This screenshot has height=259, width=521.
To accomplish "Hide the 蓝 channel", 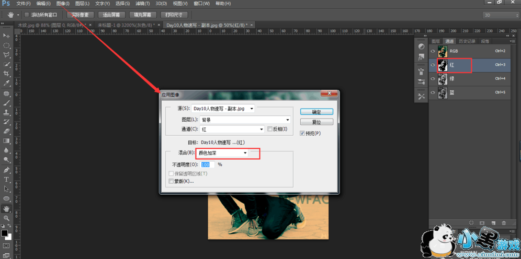I will [433, 92].
